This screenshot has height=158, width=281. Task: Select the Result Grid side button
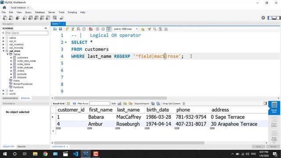tap(274, 108)
